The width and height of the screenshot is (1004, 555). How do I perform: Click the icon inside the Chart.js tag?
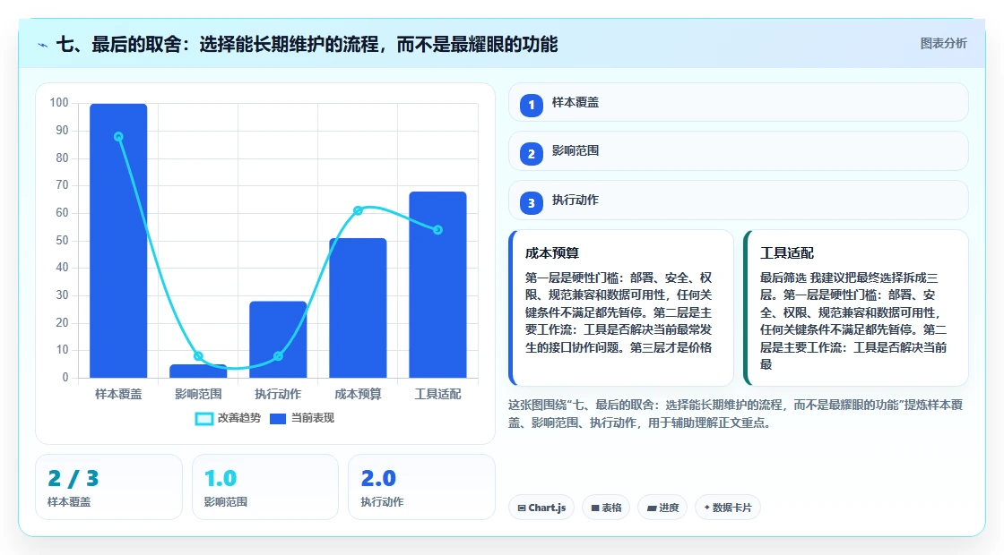coord(522,508)
